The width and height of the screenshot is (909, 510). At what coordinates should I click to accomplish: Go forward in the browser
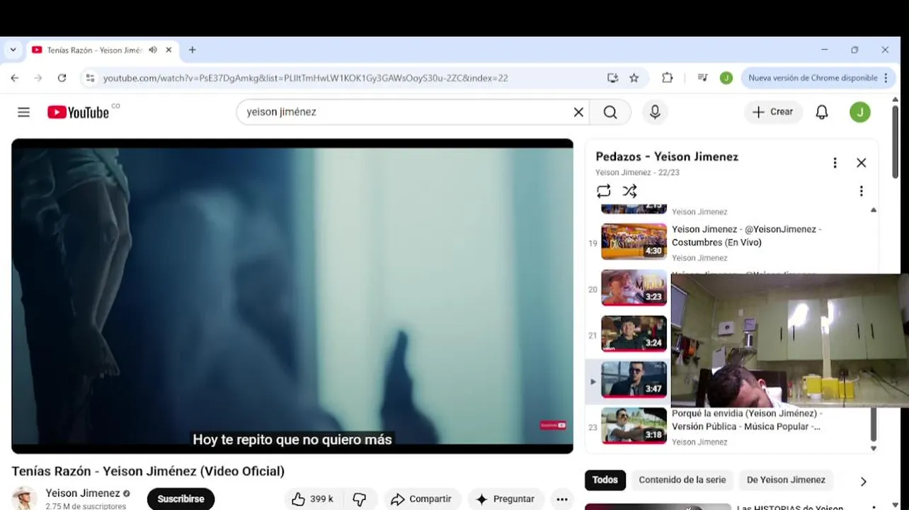click(x=38, y=78)
